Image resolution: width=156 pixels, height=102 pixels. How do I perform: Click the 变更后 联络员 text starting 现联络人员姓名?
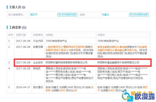tap(122, 73)
